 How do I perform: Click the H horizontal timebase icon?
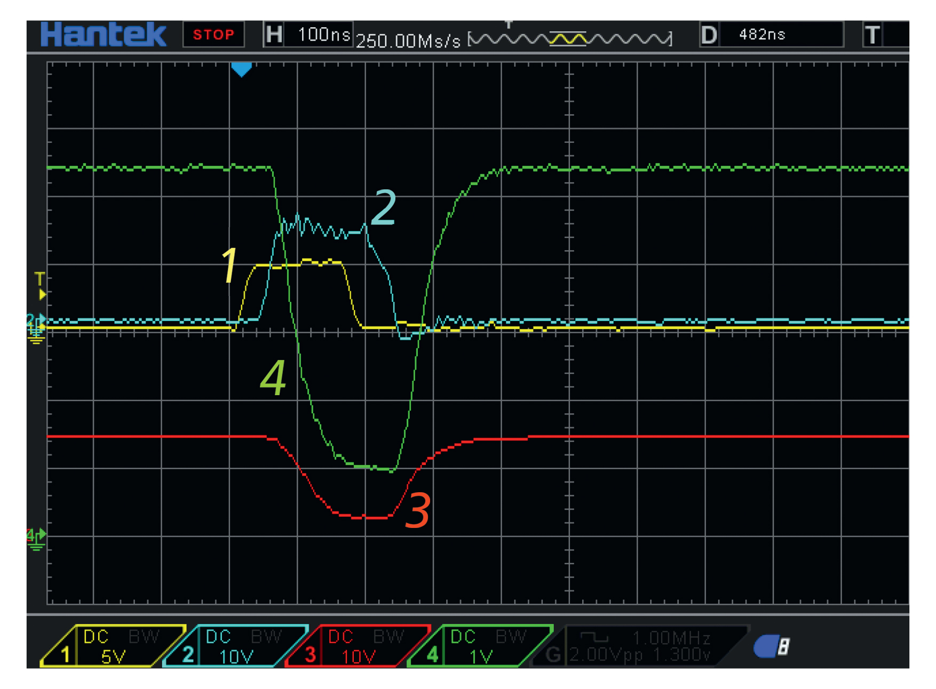pyautogui.click(x=274, y=35)
